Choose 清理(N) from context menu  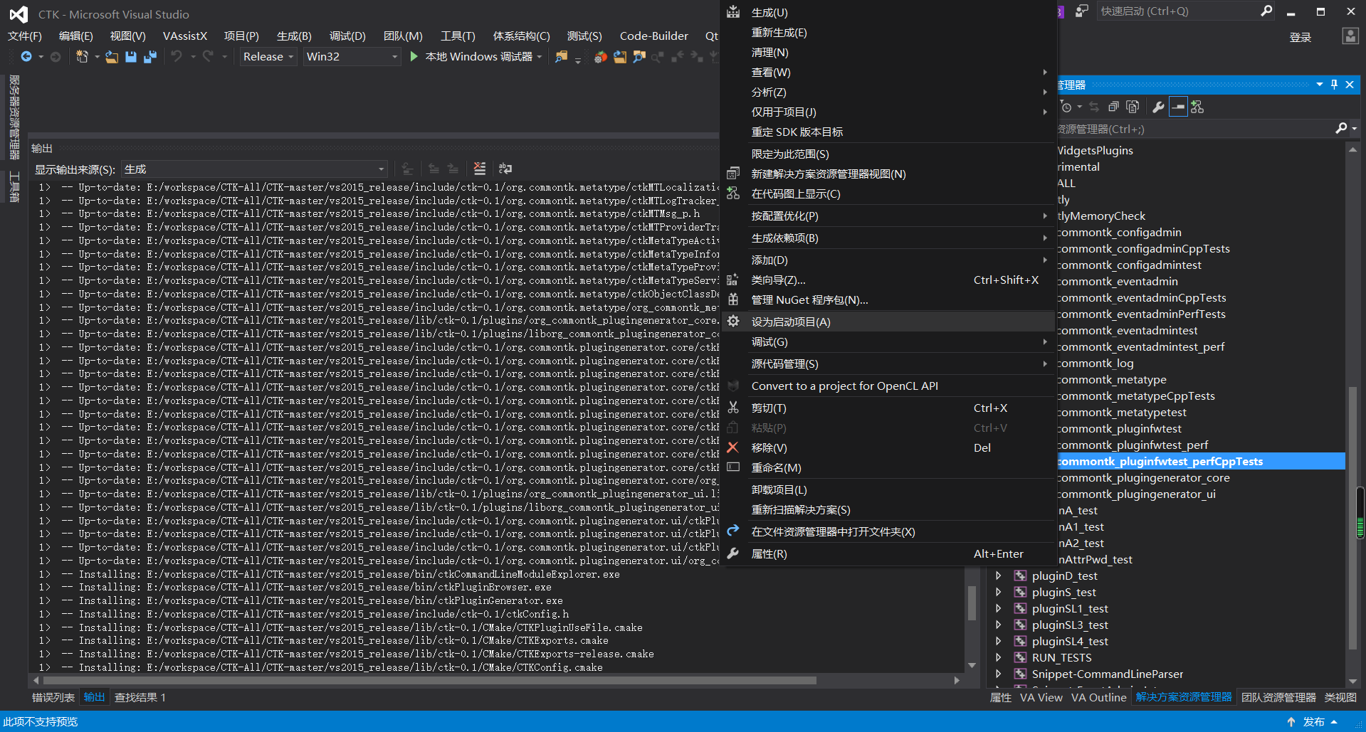888,53
